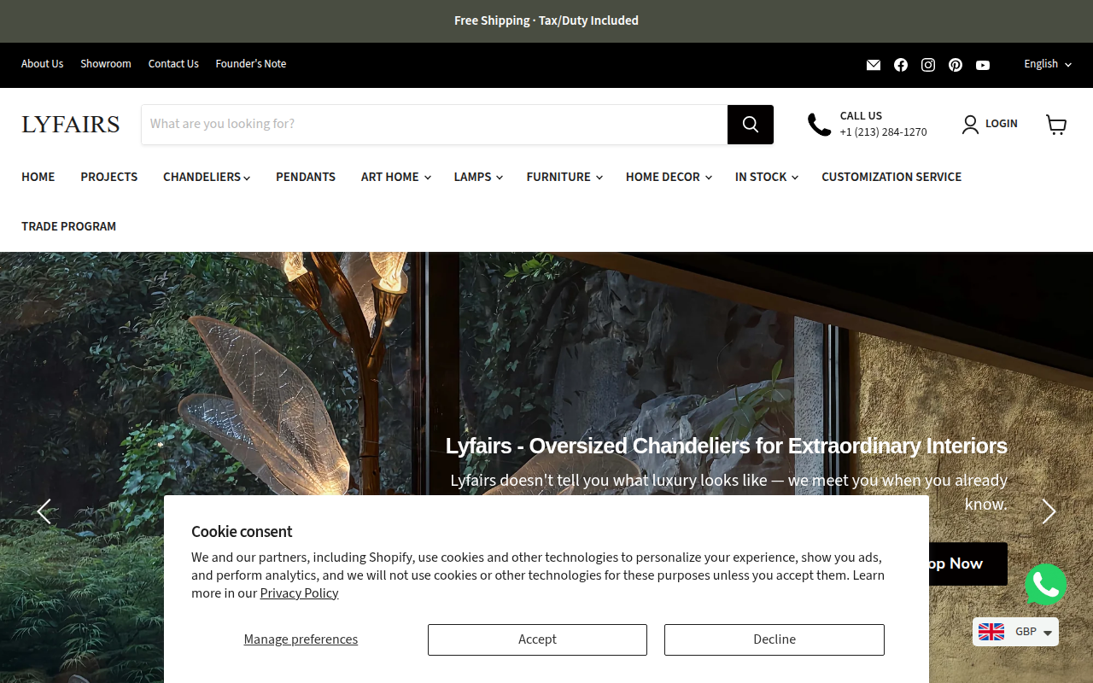The width and height of the screenshot is (1093, 683).
Task: Open the shopping cart icon
Action: pyautogui.click(x=1056, y=125)
